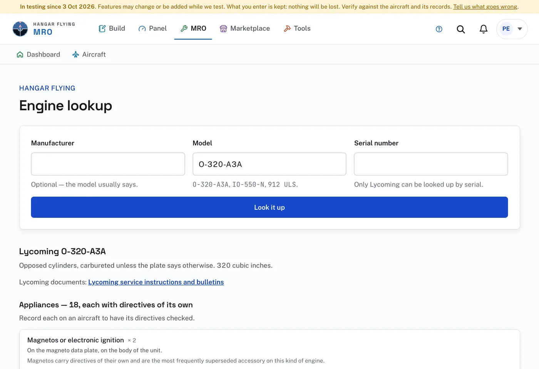Viewport: 539px width, 369px height.
Task: Open the Marketplace tab
Action: pos(245,29)
